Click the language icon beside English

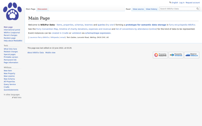point(170,2)
